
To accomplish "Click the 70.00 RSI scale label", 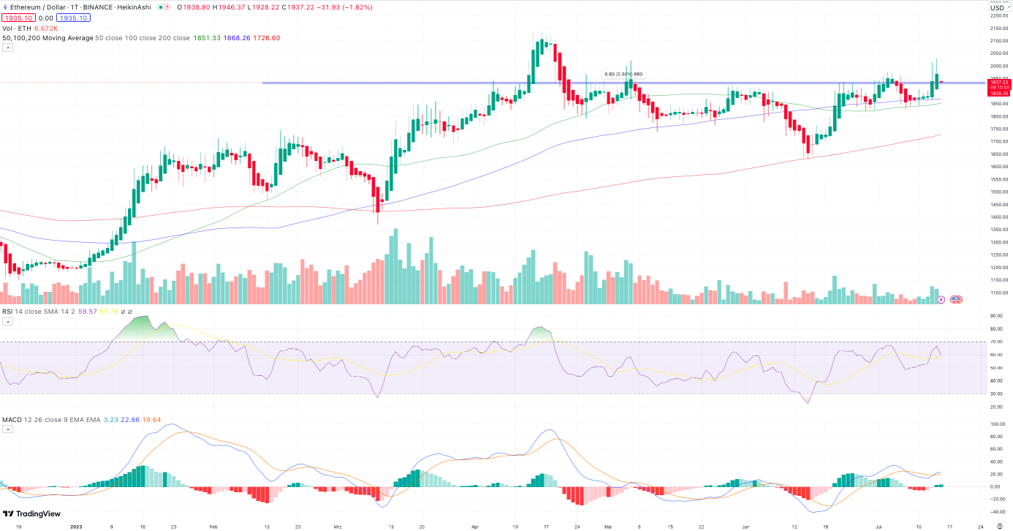I will (995, 342).
